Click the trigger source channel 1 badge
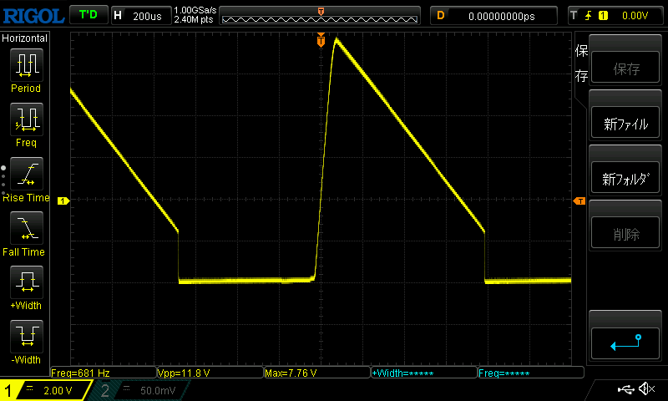This screenshot has height=401, width=668. coord(603,16)
